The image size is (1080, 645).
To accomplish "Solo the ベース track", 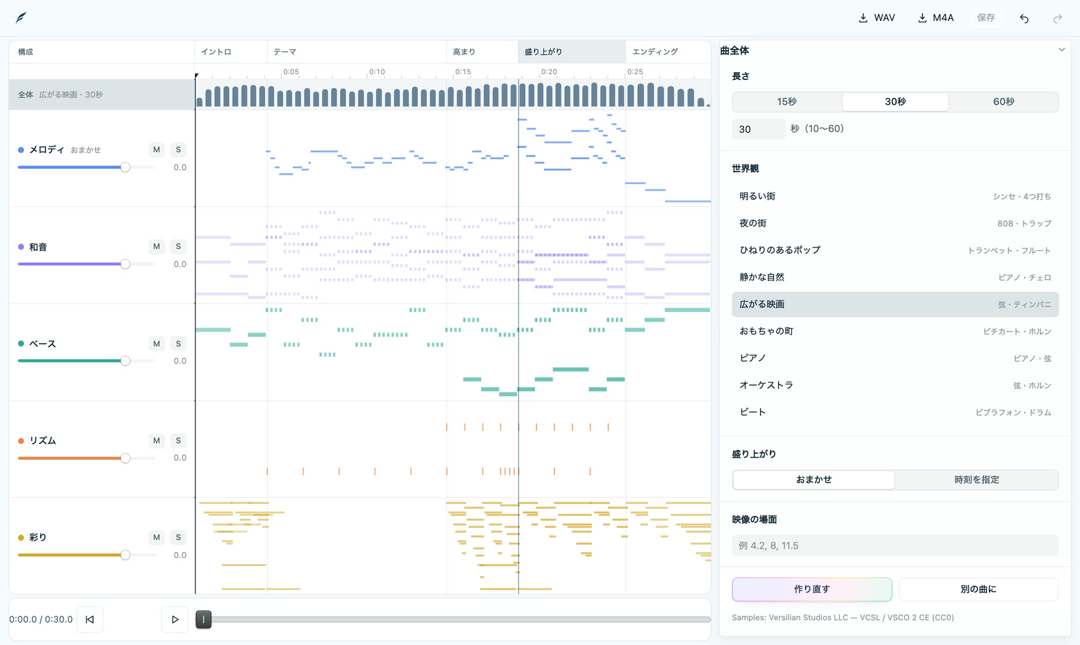I will click(178, 344).
